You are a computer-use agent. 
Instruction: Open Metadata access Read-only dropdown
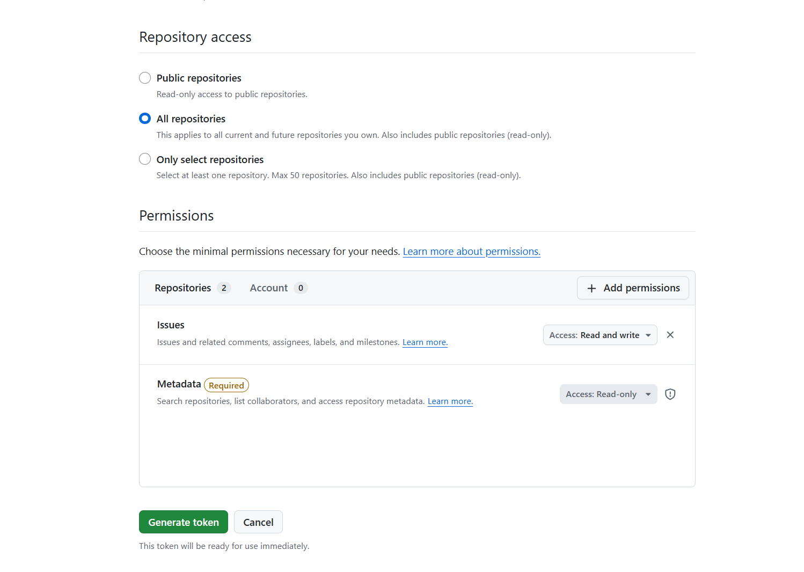[609, 394]
